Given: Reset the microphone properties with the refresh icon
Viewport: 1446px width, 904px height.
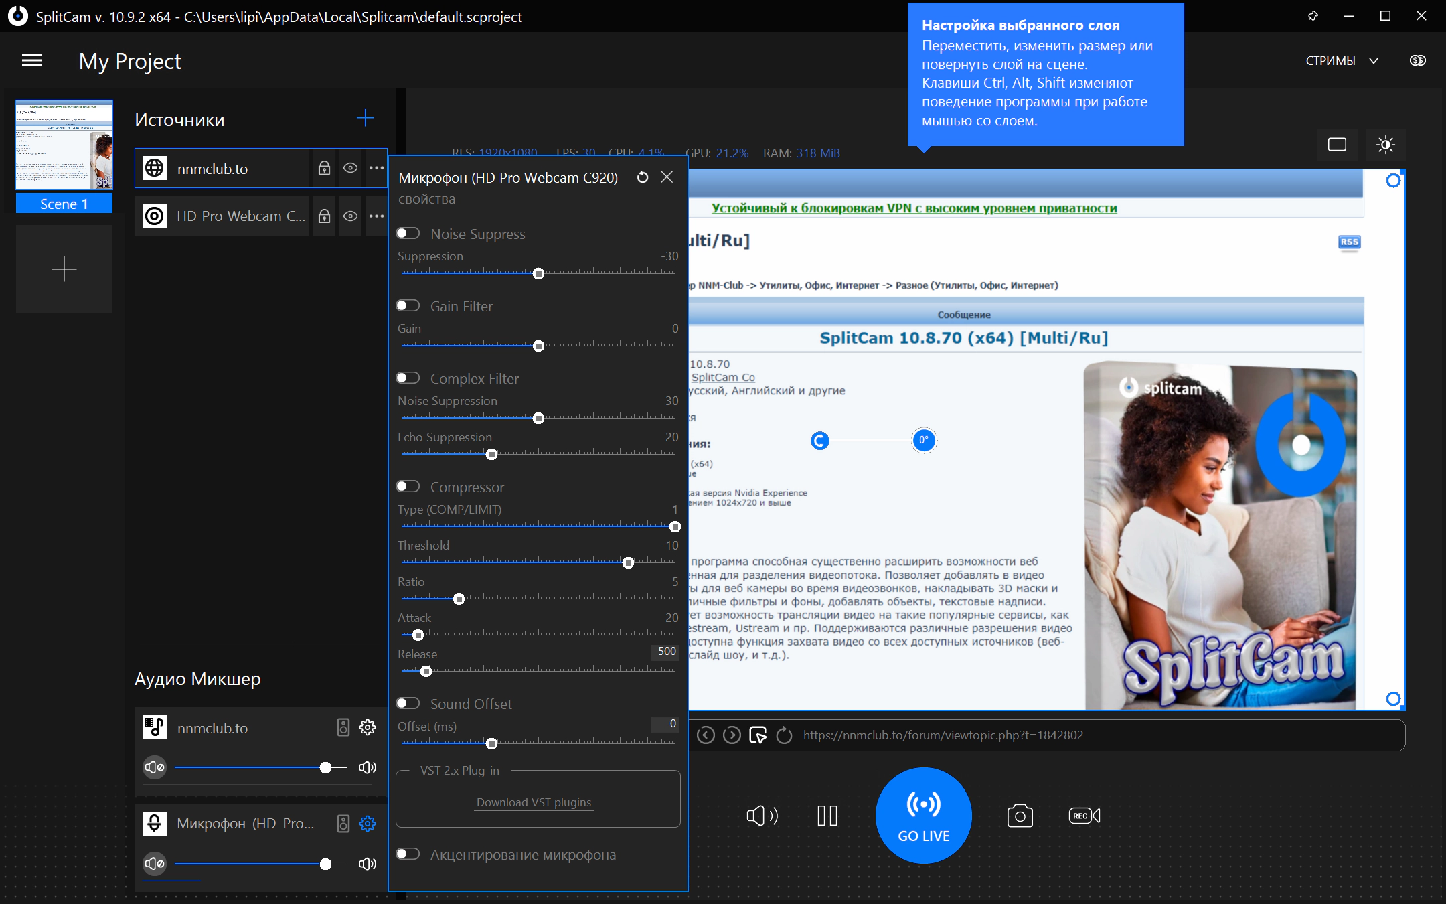Looking at the screenshot, I should (x=642, y=177).
